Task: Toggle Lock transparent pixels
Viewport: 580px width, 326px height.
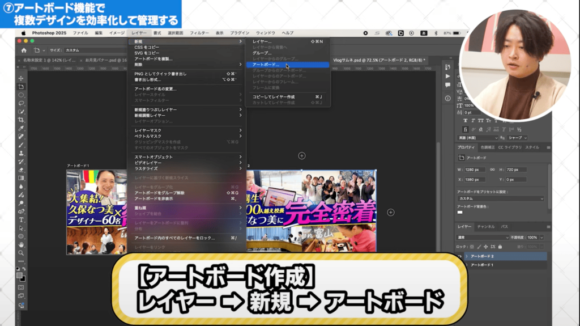Action: point(472,247)
